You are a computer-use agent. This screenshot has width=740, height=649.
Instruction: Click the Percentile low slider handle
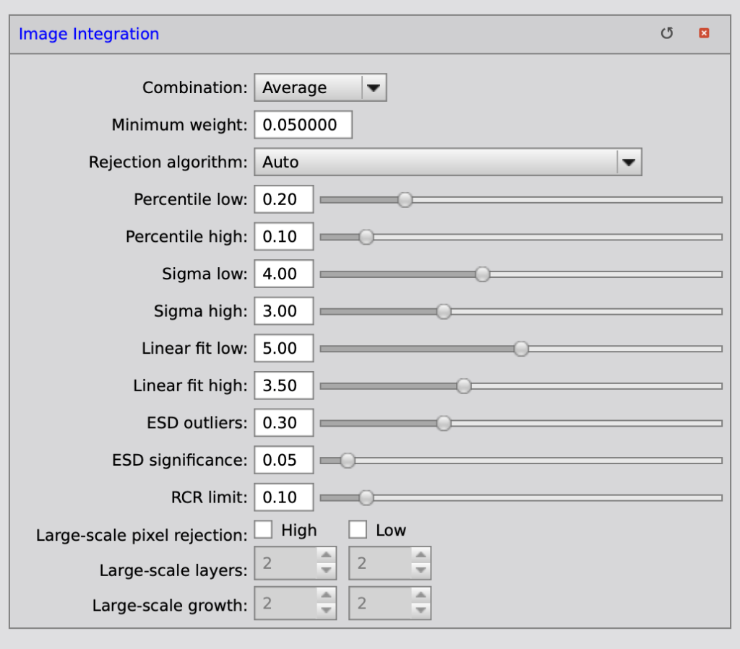pos(405,199)
